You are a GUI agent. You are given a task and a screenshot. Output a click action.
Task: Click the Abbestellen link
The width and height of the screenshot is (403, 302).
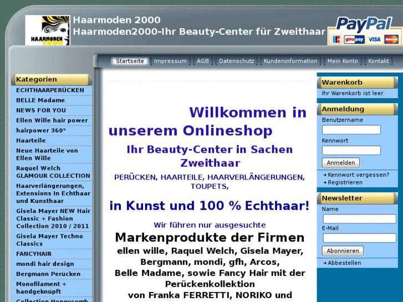[x=344, y=263]
